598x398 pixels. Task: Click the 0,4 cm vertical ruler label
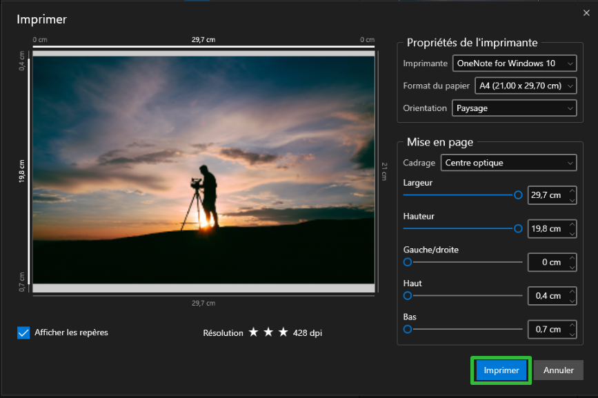tap(22, 61)
